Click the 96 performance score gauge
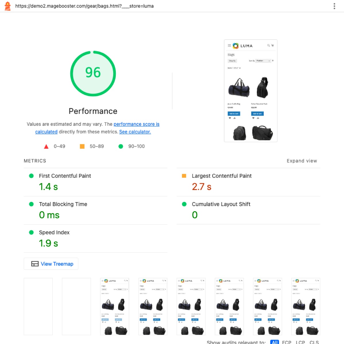 click(93, 74)
